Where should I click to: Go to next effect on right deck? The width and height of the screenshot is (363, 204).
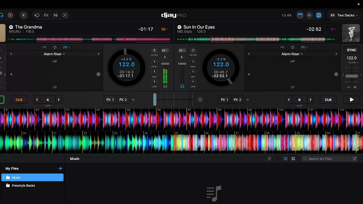click(x=336, y=54)
